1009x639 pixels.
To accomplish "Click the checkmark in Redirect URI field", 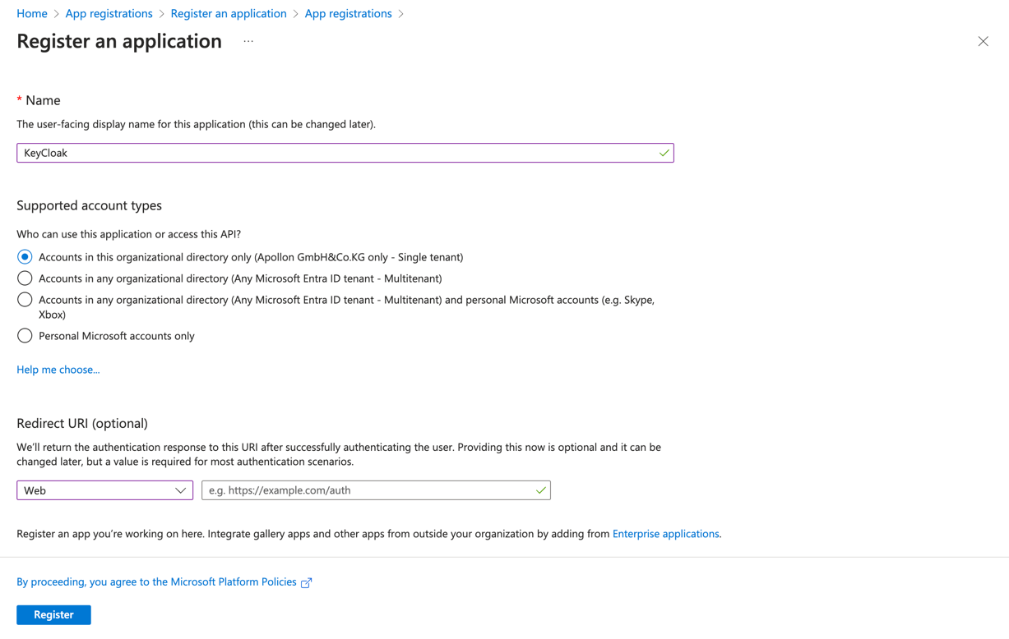I will click(x=540, y=490).
